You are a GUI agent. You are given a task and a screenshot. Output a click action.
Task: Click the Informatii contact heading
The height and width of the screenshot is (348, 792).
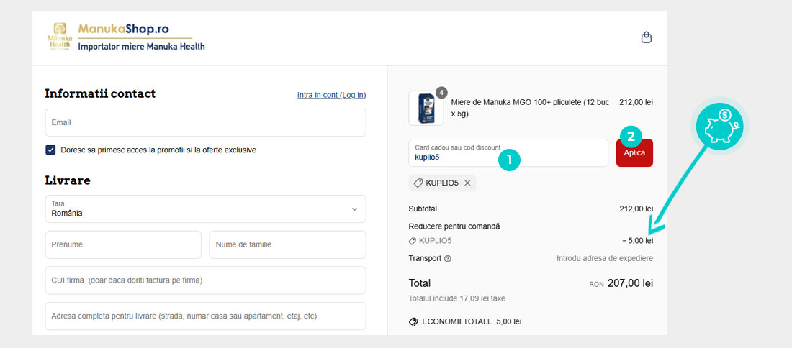click(100, 93)
